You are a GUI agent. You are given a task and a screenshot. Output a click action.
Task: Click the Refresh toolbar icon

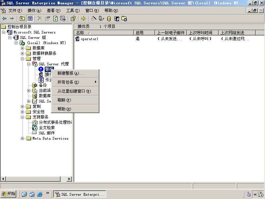55,19
